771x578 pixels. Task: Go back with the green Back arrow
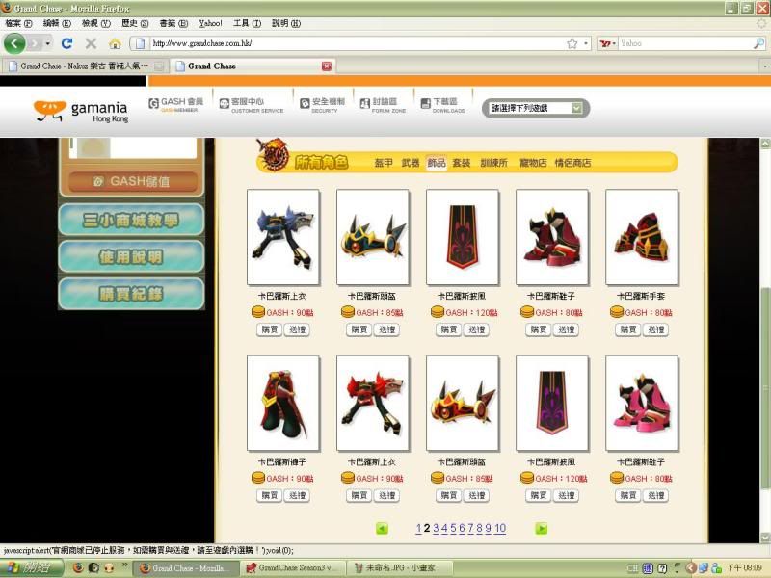[14, 43]
